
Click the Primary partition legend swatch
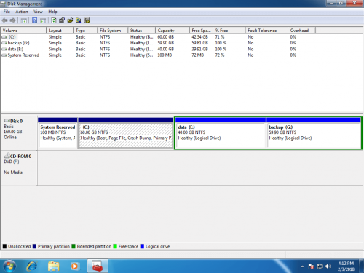pos(34,246)
